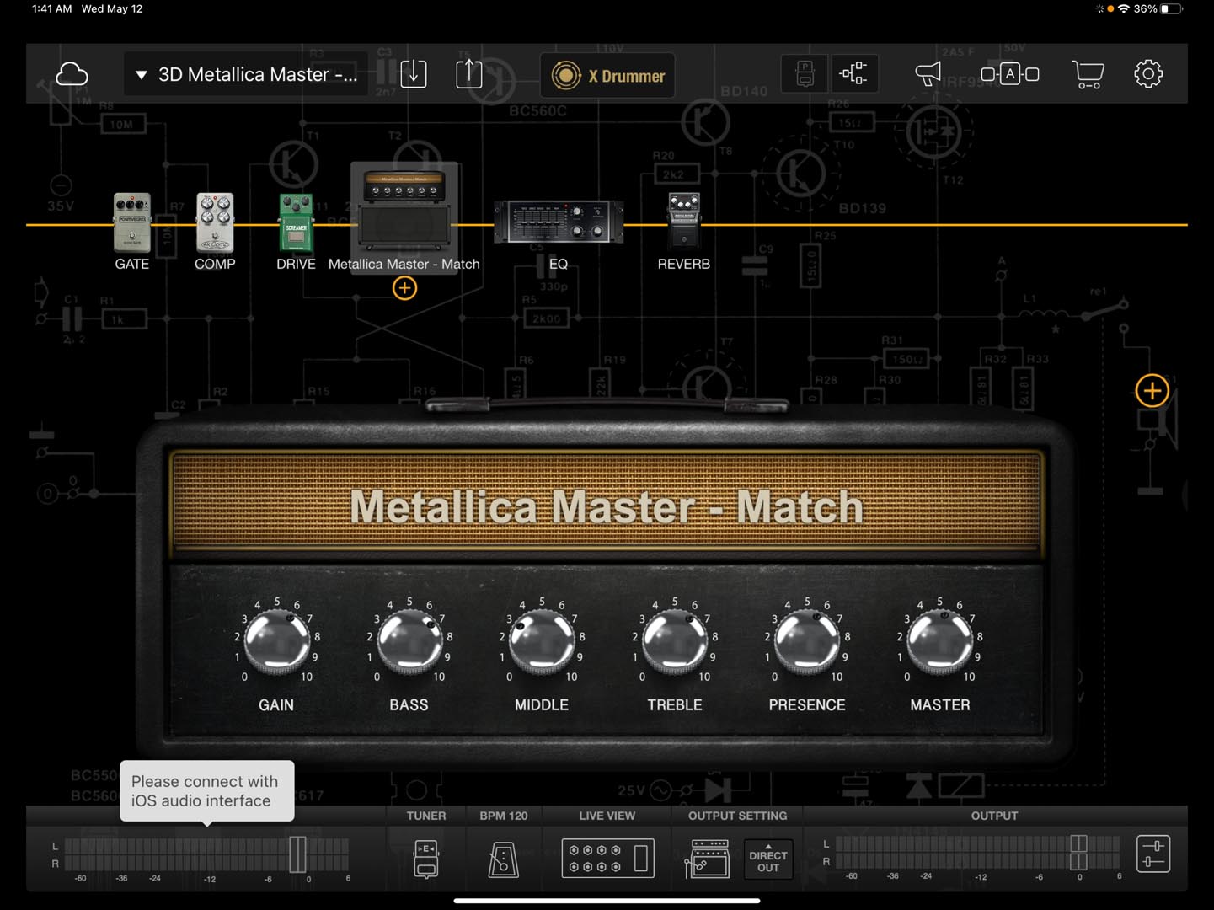1214x910 pixels.
Task: Click the battery indicator in status bar
Action: click(x=1171, y=8)
